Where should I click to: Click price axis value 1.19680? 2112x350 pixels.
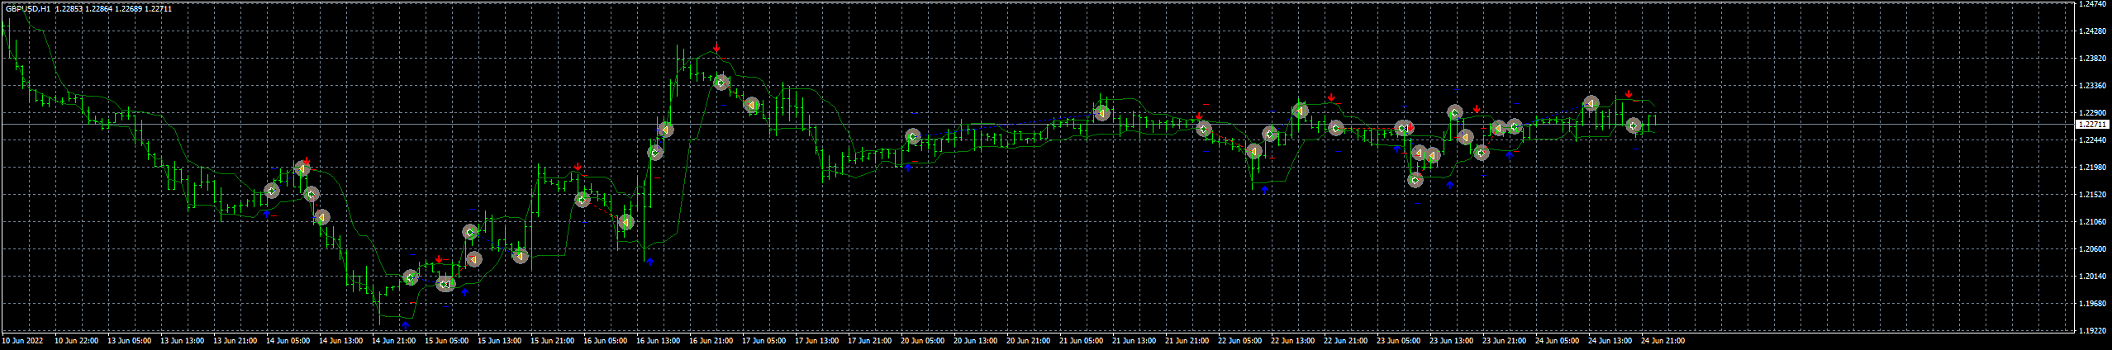(2091, 304)
